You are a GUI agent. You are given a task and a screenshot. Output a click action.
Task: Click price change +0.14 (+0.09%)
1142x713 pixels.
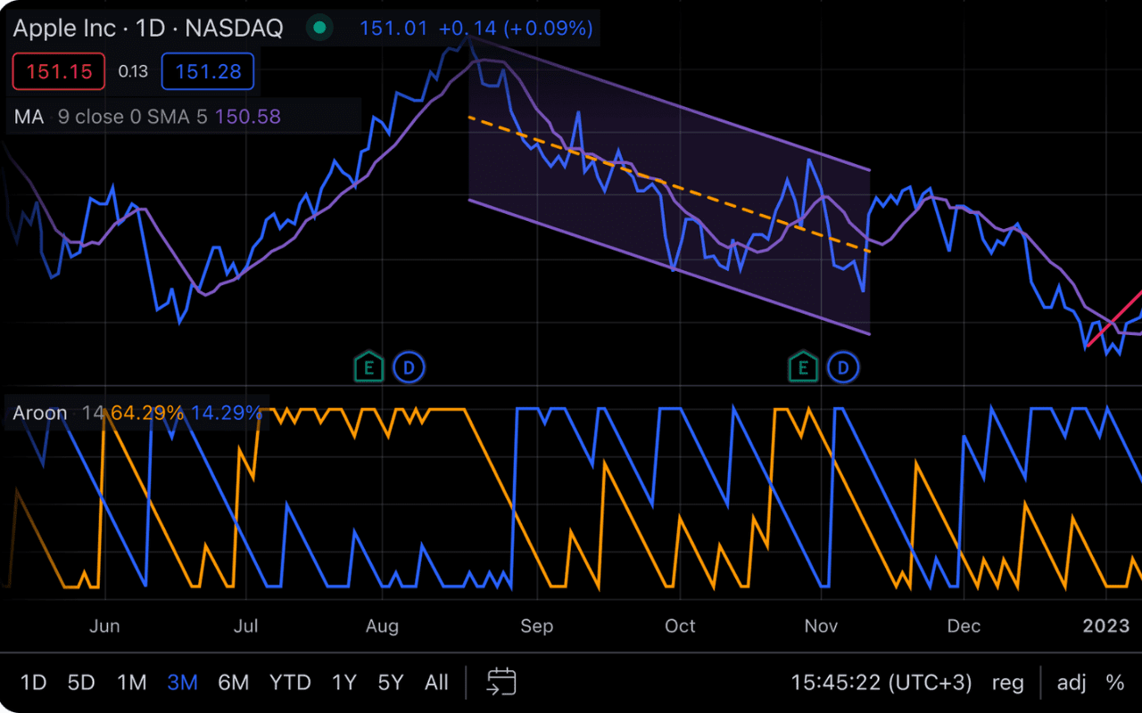tap(516, 29)
